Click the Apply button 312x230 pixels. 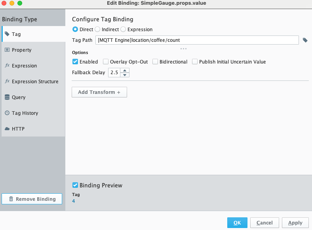tap(295, 223)
